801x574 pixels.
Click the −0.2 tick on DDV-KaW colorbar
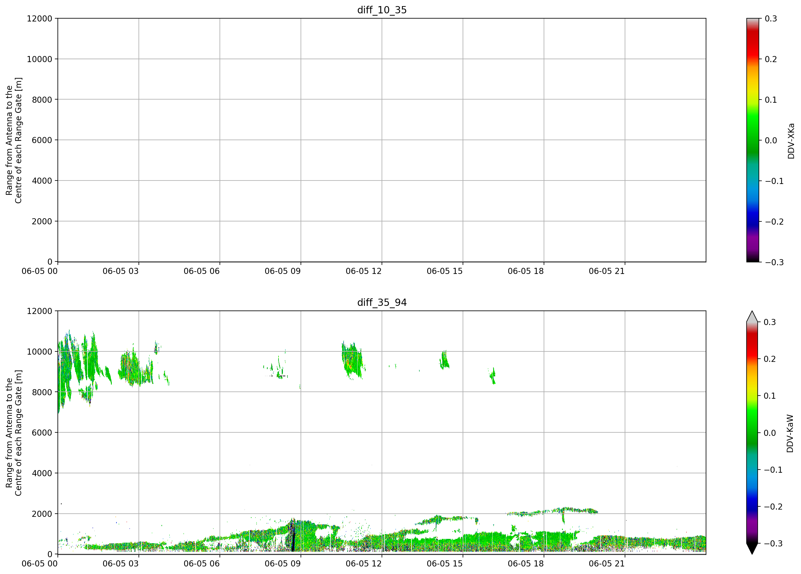pyautogui.click(x=773, y=507)
